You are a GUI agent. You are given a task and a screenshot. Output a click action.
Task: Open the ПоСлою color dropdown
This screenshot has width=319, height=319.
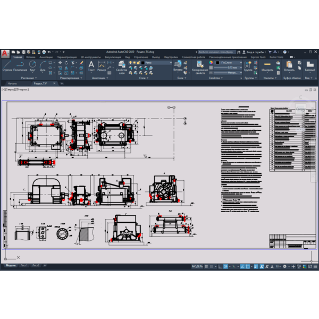tap(229, 63)
